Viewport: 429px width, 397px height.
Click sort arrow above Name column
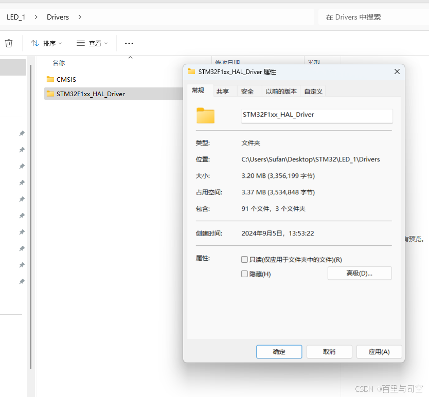coord(131,58)
